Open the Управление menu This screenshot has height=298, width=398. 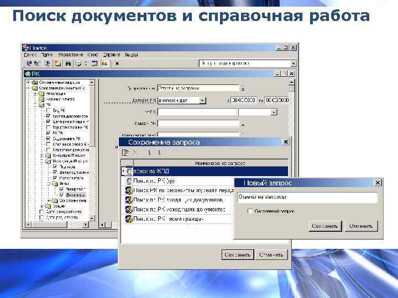[70, 55]
